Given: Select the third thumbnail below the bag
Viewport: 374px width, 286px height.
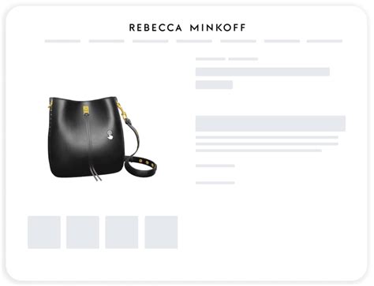Looking at the screenshot, I should (x=122, y=232).
